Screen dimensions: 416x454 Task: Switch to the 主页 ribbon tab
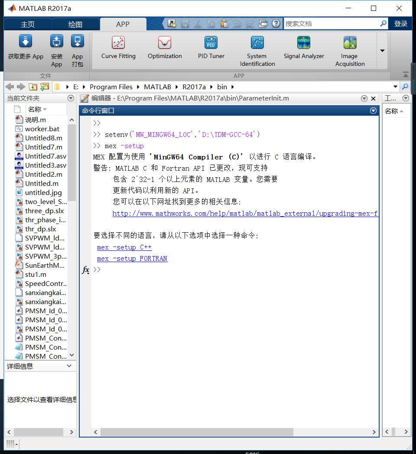(x=27, y=24)
